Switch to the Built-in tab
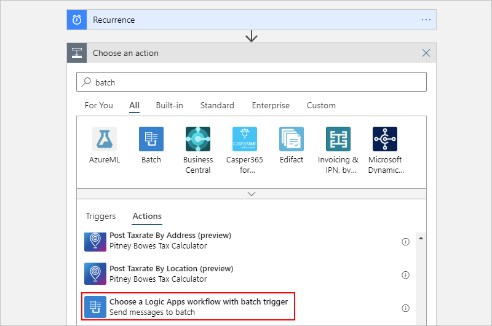492x326 pixels. tap(169, 105)
